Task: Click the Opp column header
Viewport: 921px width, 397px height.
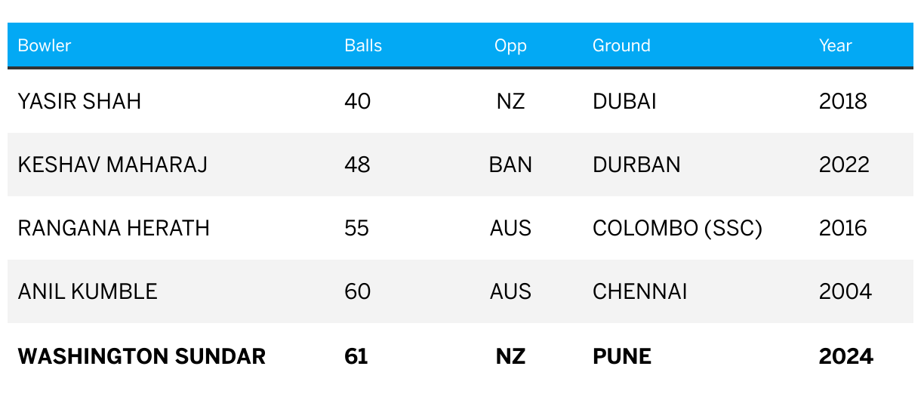Action: click(510, 46)
